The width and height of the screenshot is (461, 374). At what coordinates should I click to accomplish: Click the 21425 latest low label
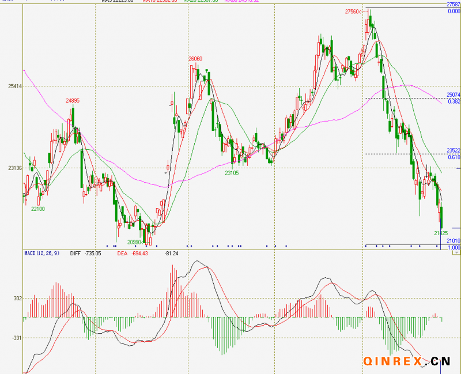[441, 233]
